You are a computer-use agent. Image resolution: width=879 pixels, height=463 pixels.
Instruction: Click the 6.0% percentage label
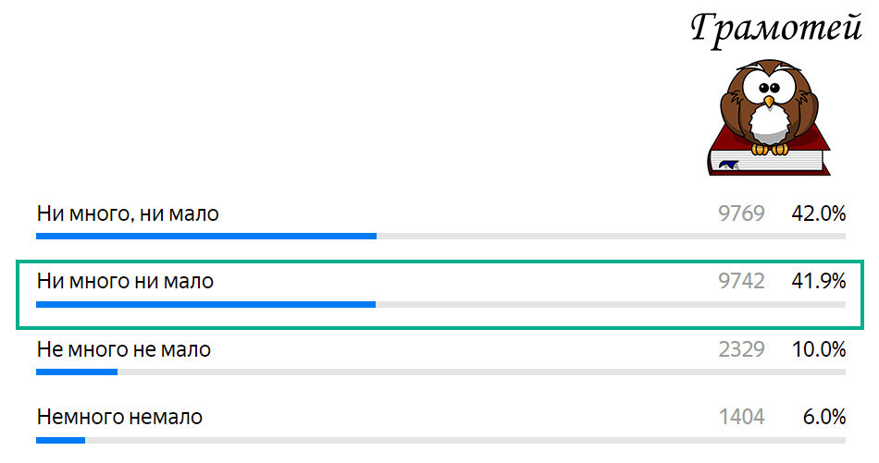tap(824, 417)
